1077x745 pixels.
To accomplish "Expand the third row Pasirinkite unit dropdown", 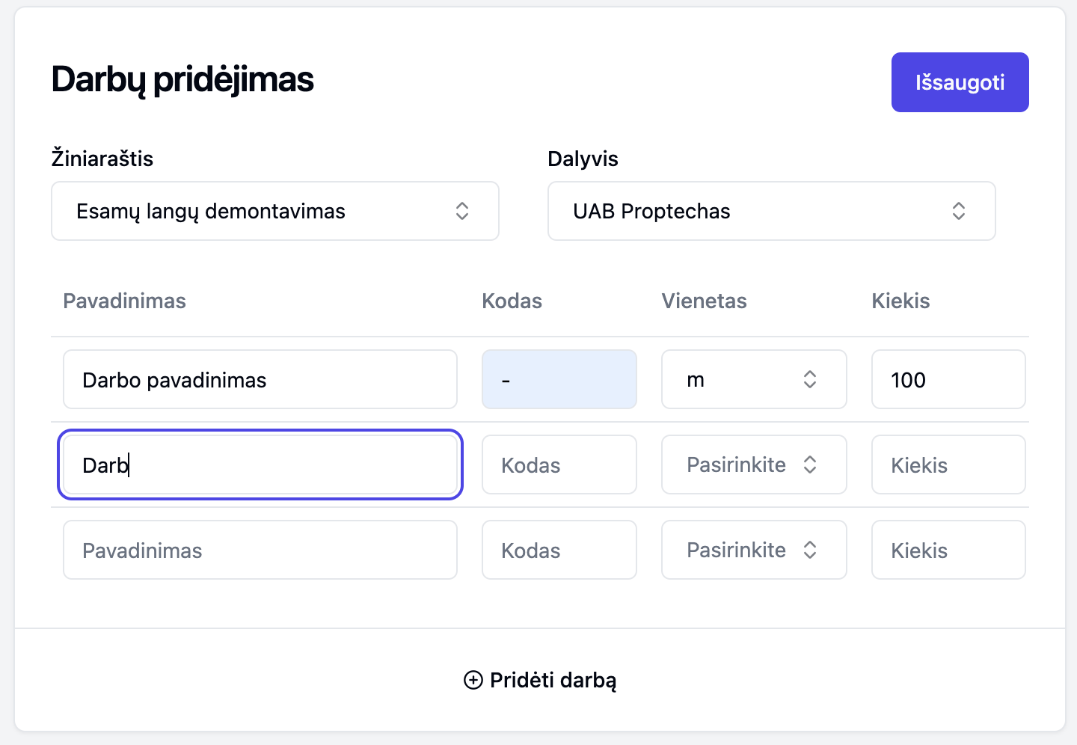I will coord(753,551).
